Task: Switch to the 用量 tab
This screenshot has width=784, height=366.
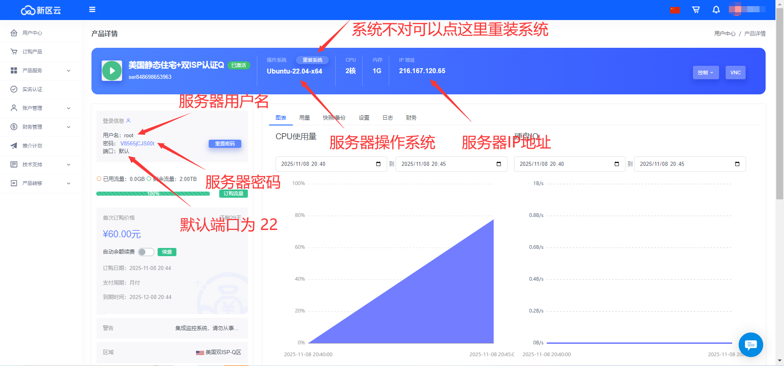Action: pyautogui.click(x=305, y=118)
